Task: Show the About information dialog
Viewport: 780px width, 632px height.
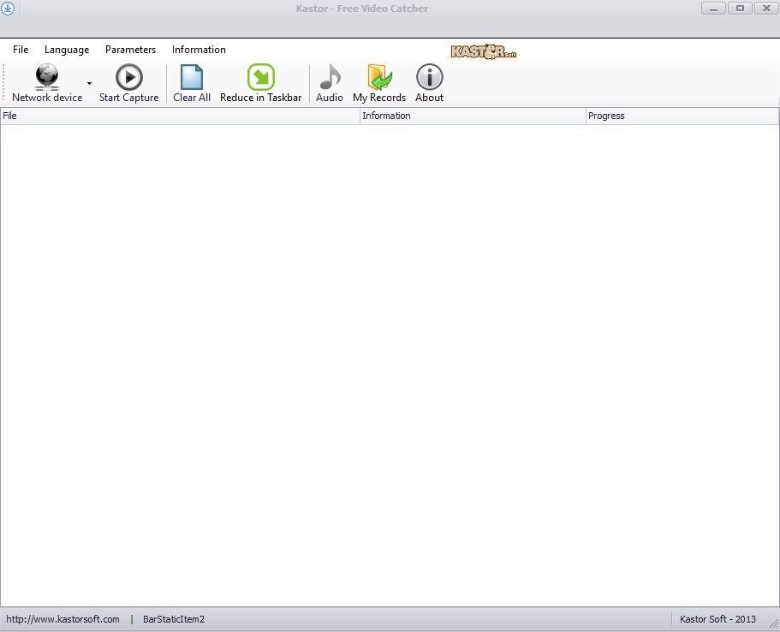Action: [x=429, y=78]
